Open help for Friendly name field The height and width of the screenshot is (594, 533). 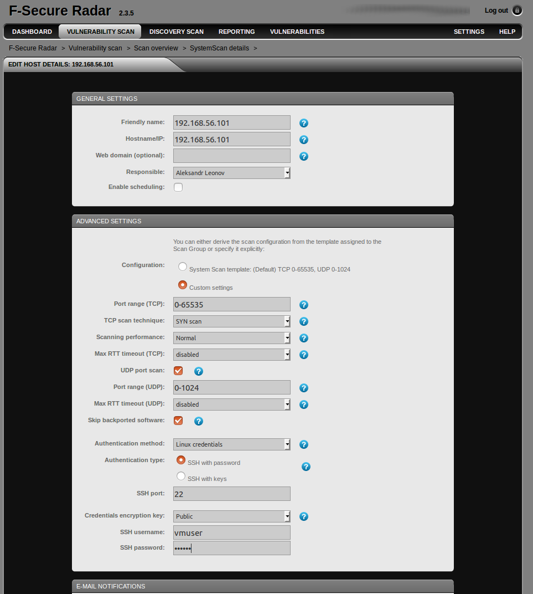304,123
